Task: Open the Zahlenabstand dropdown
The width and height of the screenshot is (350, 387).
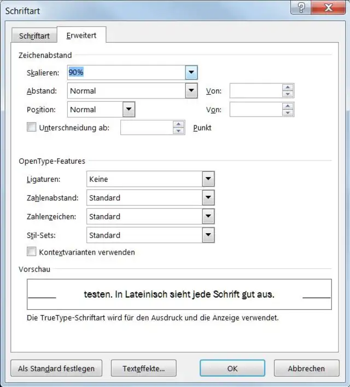Action: coord(208,198)
